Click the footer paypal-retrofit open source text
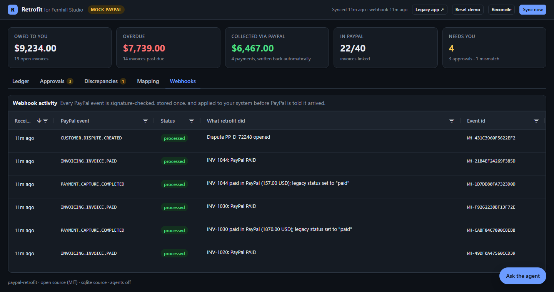This screenshot has height=292, width=554. (x=69, y=282)
